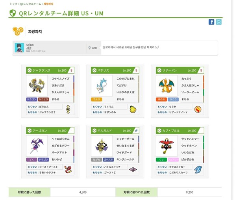
Task: Click the Charizardite Y item icon
Action: coord(198,109)
